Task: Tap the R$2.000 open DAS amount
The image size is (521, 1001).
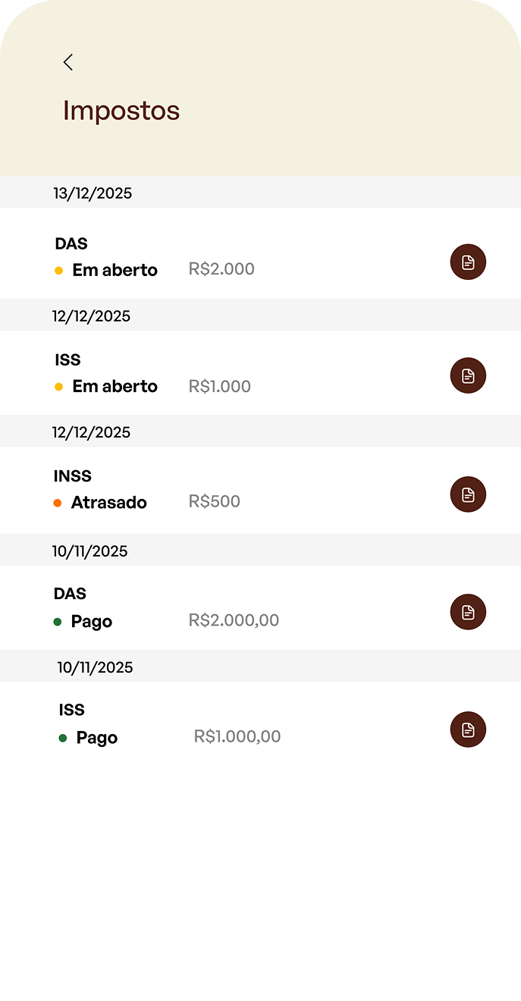Action: (x=221, y=269)
